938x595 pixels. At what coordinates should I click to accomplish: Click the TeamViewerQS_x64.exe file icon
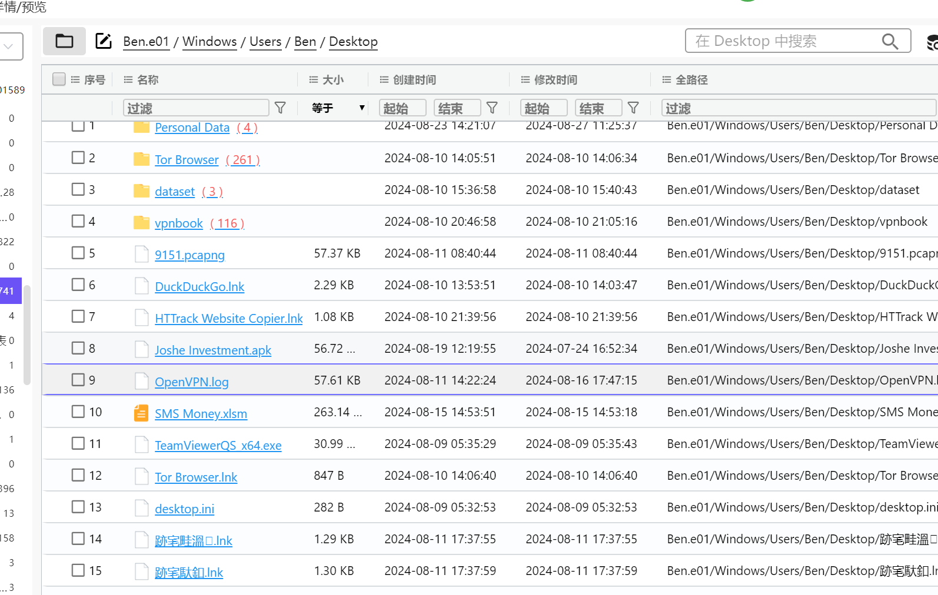pyautogui.click(x=141, y=444)
